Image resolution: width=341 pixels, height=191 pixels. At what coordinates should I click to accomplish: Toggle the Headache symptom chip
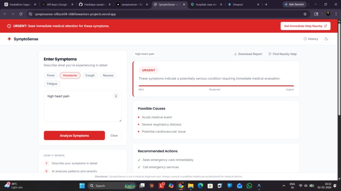[70, 75]
